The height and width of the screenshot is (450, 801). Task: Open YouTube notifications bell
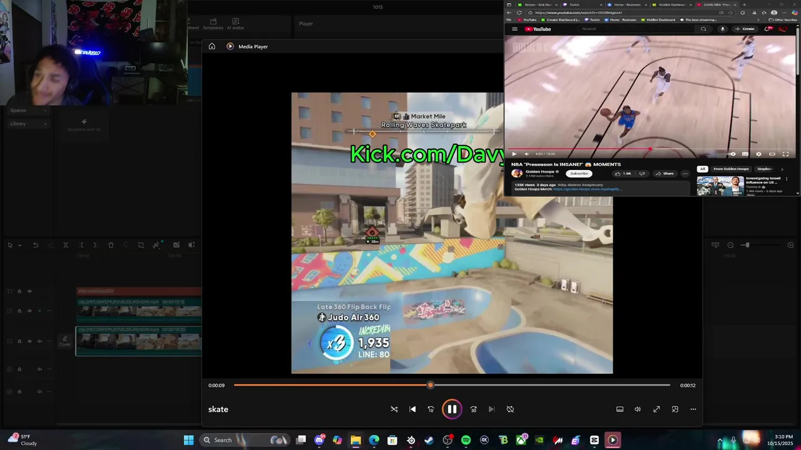[768, 29]
